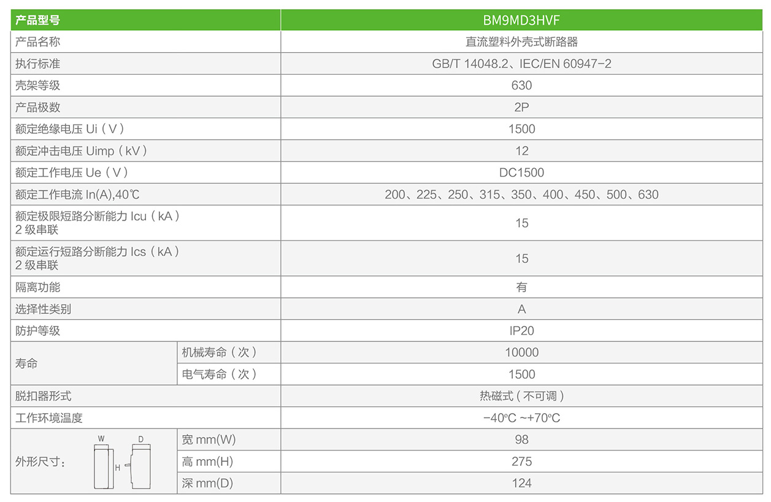
Task: Select the impulse voltage value 12
Action: click(x=521, y=151)
